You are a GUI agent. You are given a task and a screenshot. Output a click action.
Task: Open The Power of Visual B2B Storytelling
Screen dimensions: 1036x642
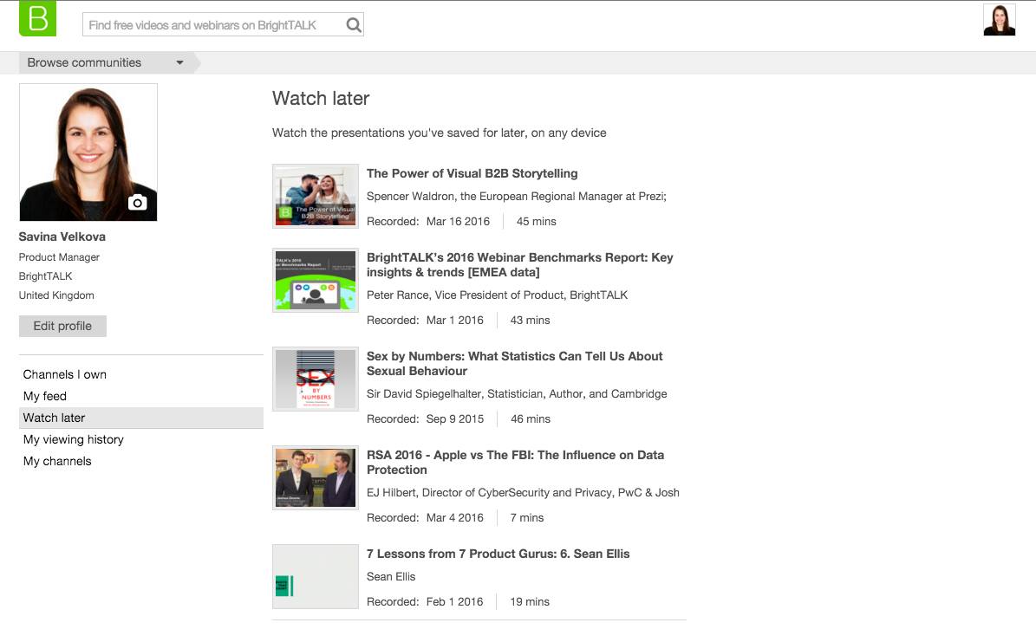click(472, 173)
